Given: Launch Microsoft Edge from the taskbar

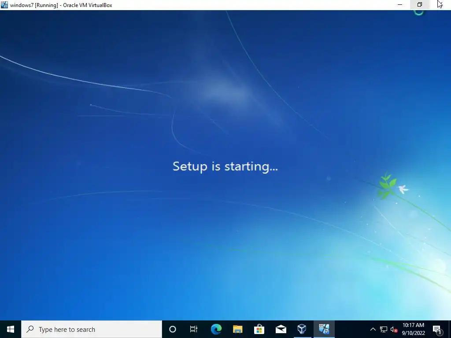Looking at the screenshot, I should point(216,329).
